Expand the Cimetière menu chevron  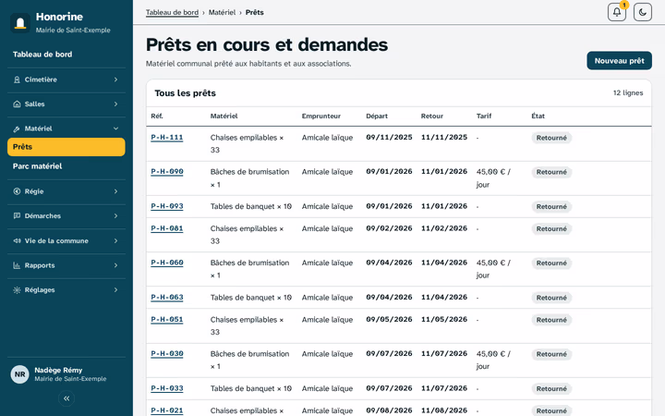point(115,80)
